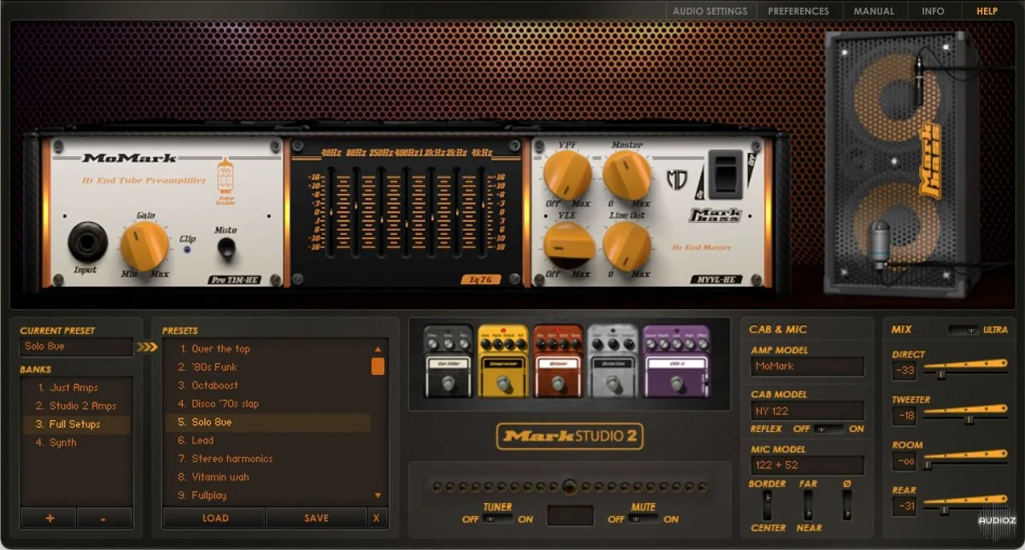Select the Just Amps bank

coord(76,387)
